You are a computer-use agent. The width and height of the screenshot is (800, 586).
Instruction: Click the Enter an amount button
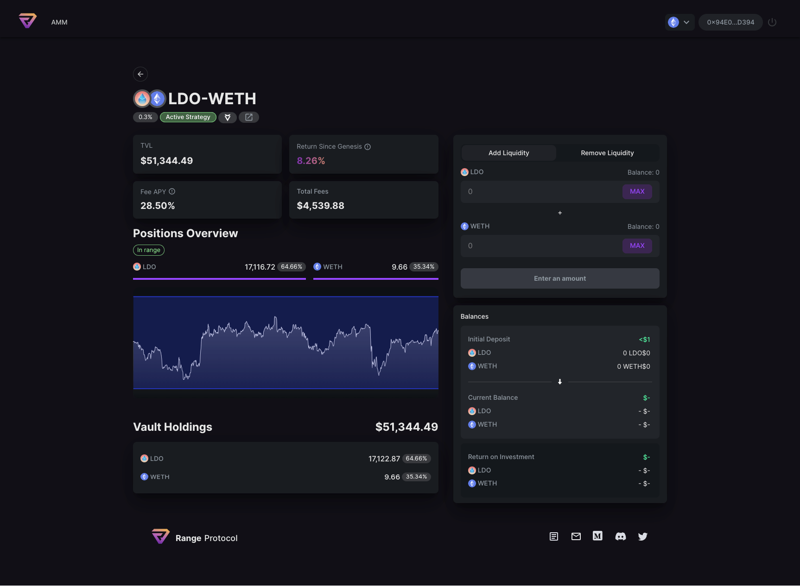(560, 278)
